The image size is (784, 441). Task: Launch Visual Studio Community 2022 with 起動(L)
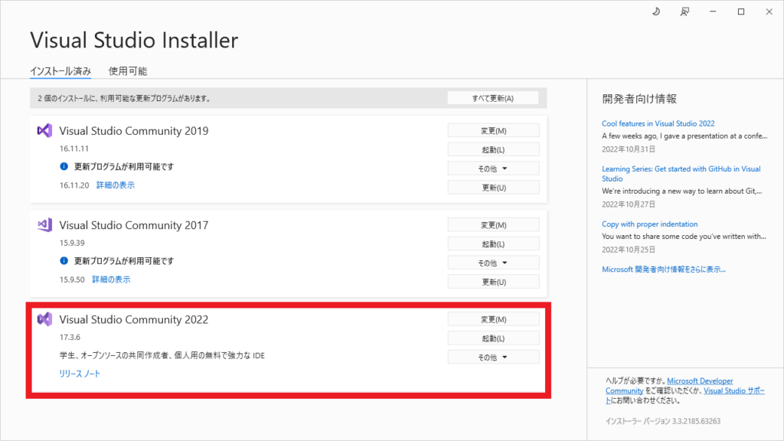pyautogui.click(x=494, y=338)
